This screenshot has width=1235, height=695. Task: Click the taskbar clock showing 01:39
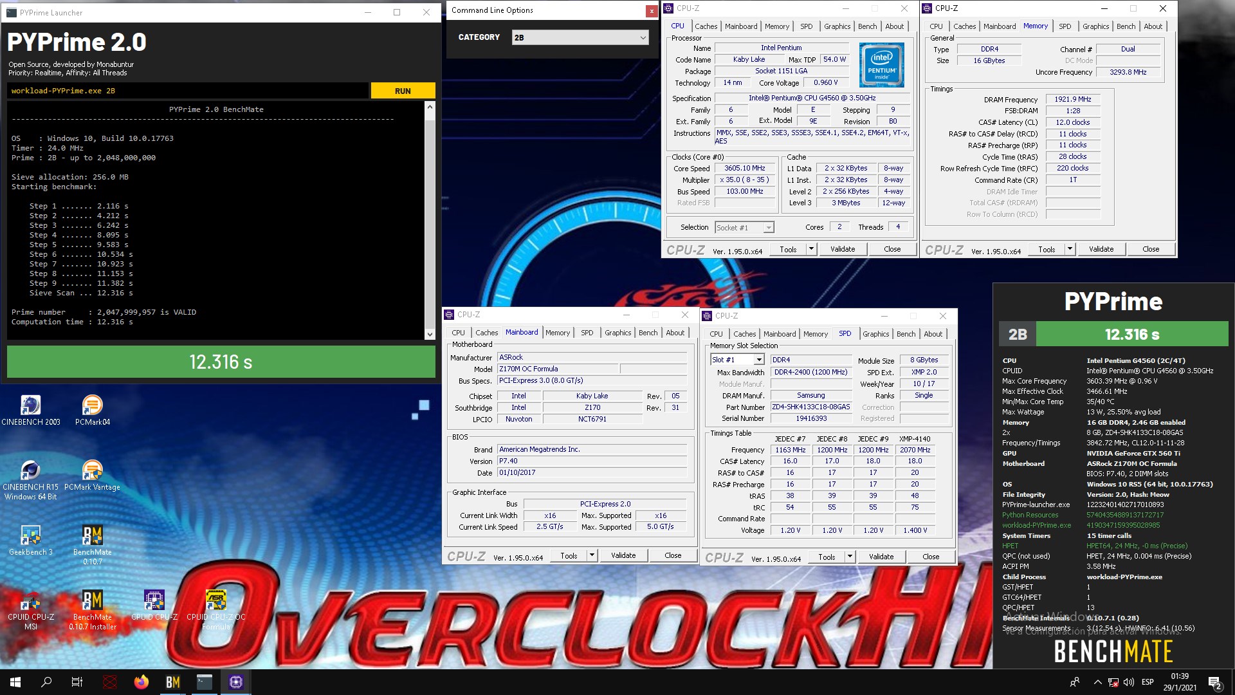click(x=1180, y=682)
